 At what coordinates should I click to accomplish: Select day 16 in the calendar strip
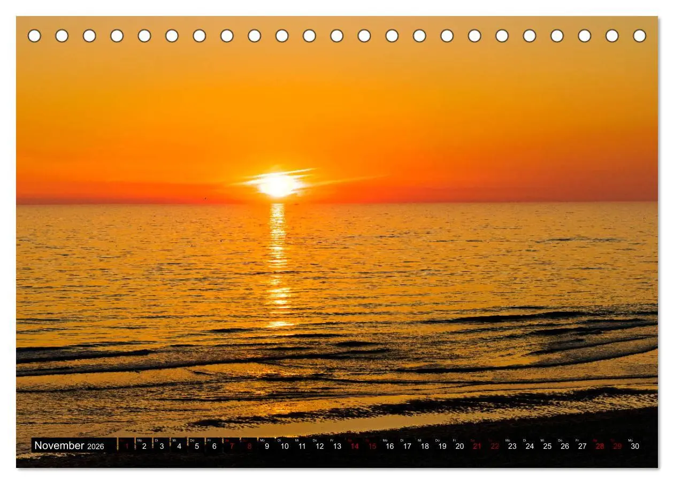click(389, 446)
